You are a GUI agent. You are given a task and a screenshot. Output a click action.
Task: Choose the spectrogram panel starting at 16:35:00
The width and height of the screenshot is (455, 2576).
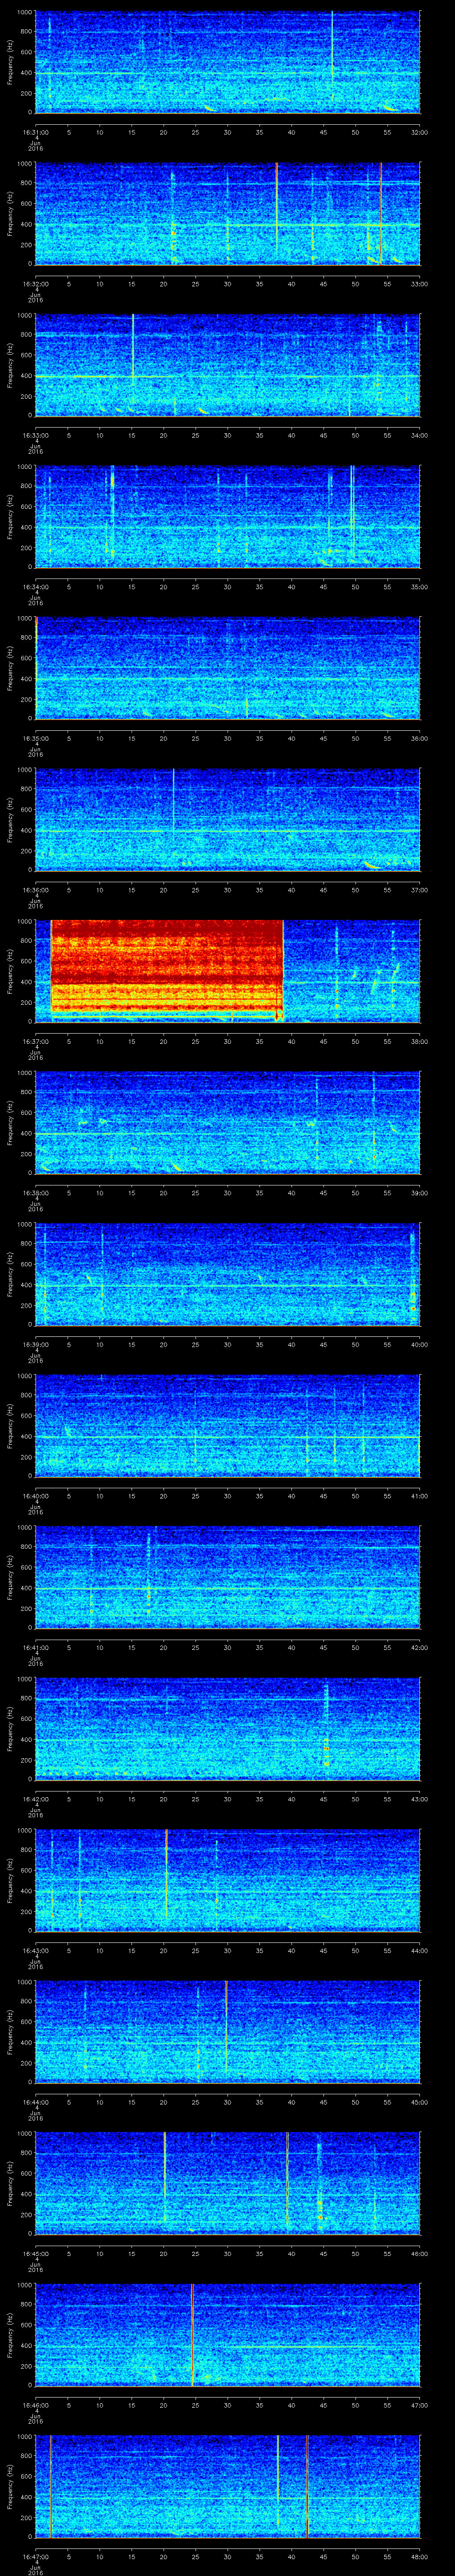pos(227,668)
